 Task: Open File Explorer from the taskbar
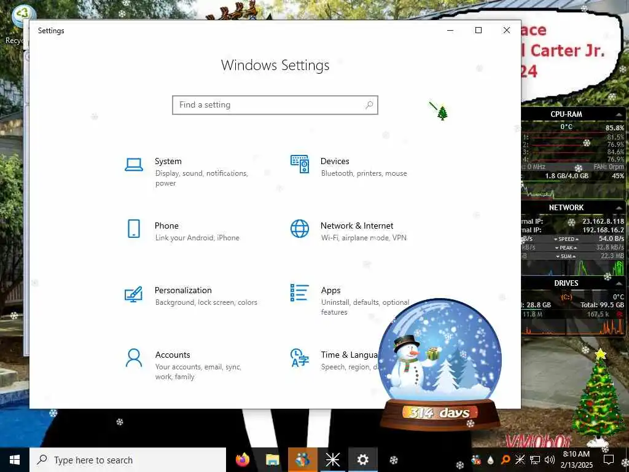click(273, 460)
